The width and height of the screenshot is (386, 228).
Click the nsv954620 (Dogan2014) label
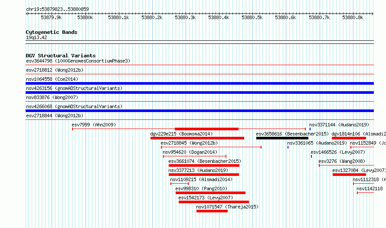190,152
